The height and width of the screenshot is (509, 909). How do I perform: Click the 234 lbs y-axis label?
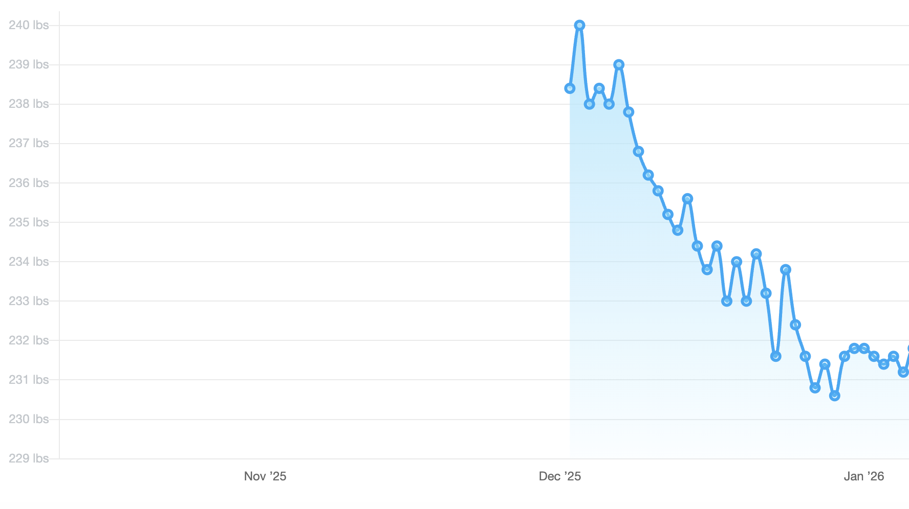click(29, 262)
